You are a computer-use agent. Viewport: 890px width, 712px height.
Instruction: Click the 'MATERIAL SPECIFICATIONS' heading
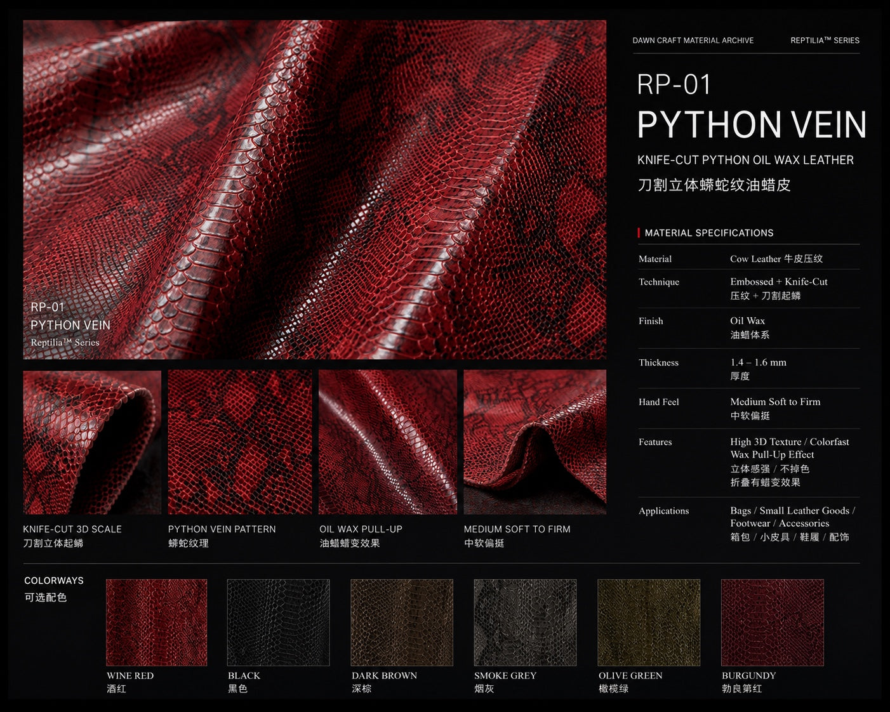point(709,233)
